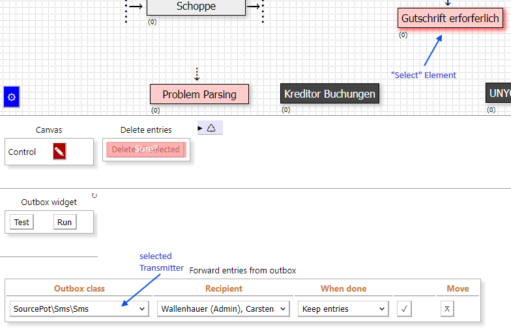
Task: Click the recycle icon beside Delete entries
Action: pyautogui.click(x=211, y=128)
